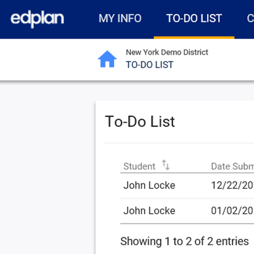Viewport: 254px width, 254px height.
Task: Click the 12/22 date cell
Action: [233, 185]
